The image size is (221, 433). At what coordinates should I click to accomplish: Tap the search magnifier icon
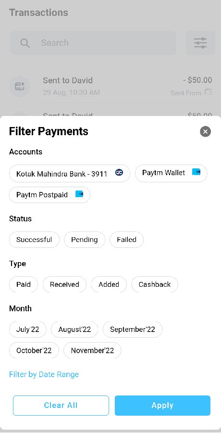tap(25, 43)
